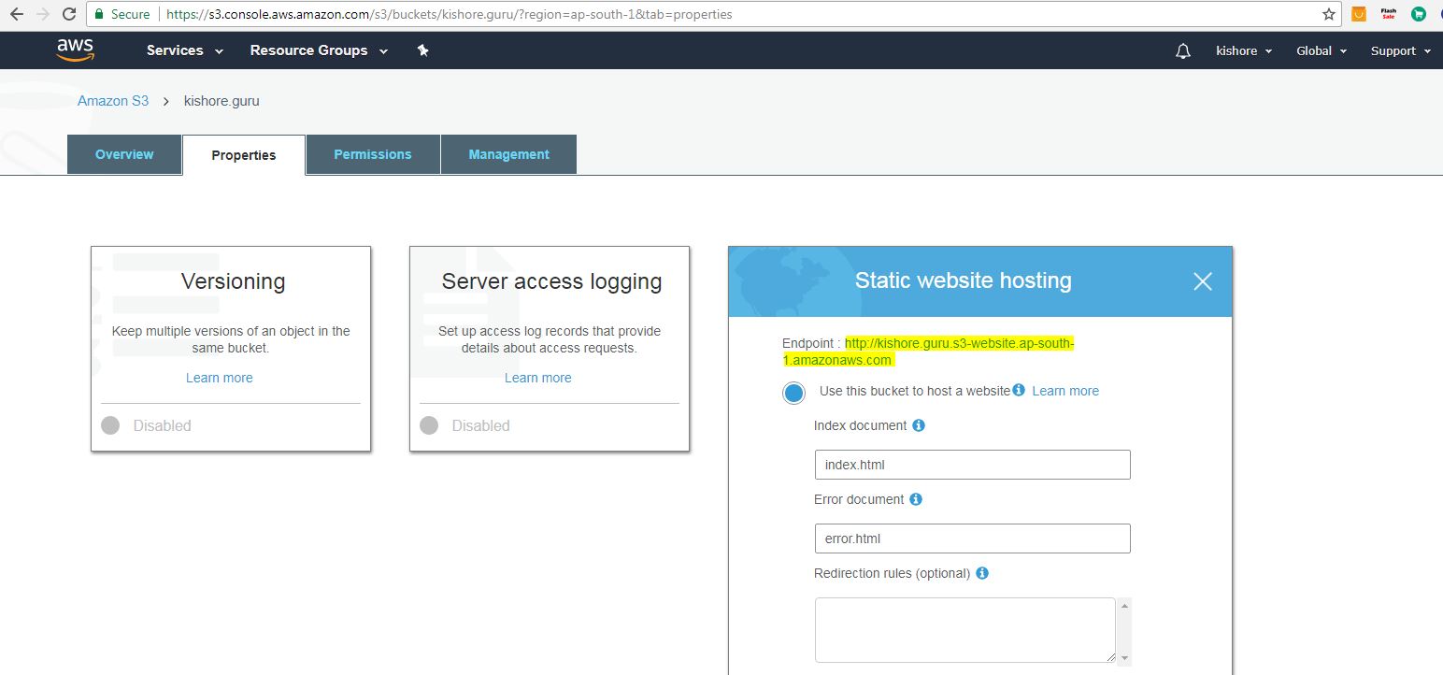Open the highlighted website endpoint URL
This screenshot has height=675, width=1443.
point(959,344)
